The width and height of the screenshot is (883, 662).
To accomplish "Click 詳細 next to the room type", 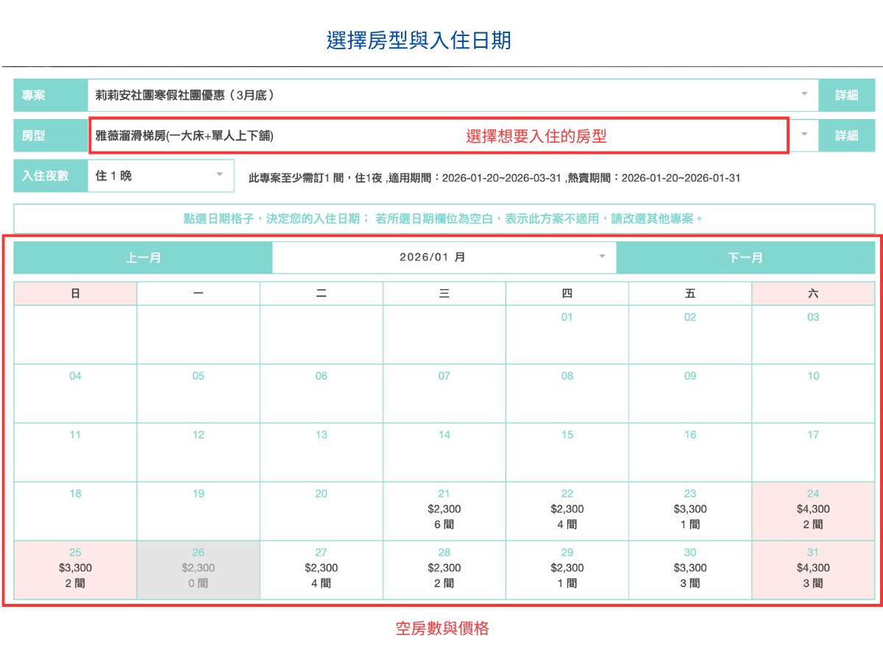I will (847, 135).
